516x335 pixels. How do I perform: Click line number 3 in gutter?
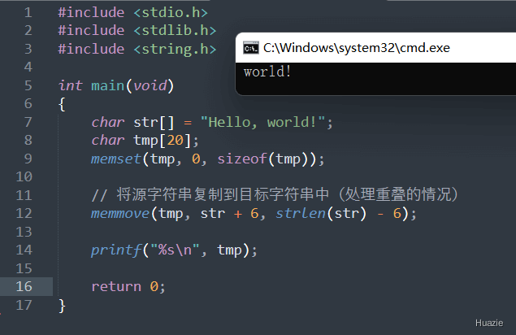pyautogui.click(x=28, y=49)
